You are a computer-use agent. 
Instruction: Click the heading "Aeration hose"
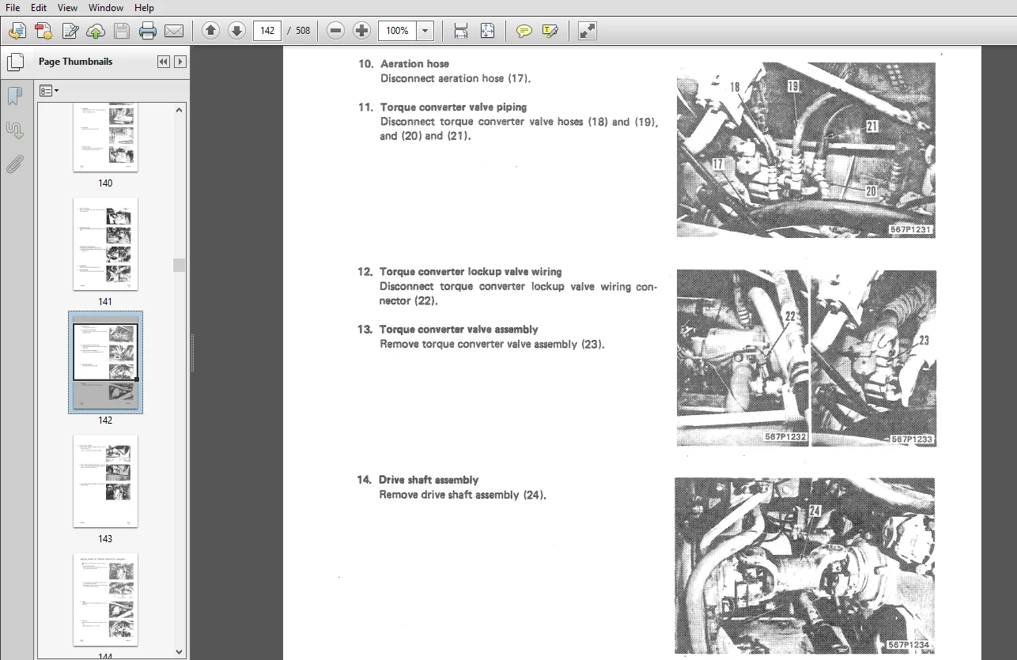pyautogui.click(x=414, y=63)
